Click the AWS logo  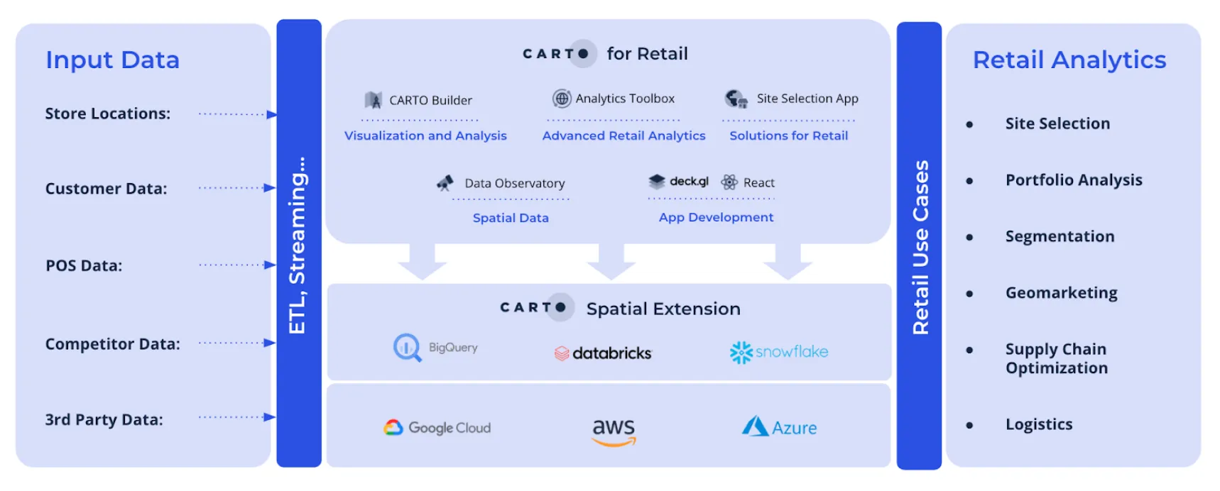pyautogui.click(x=614, y=431)
